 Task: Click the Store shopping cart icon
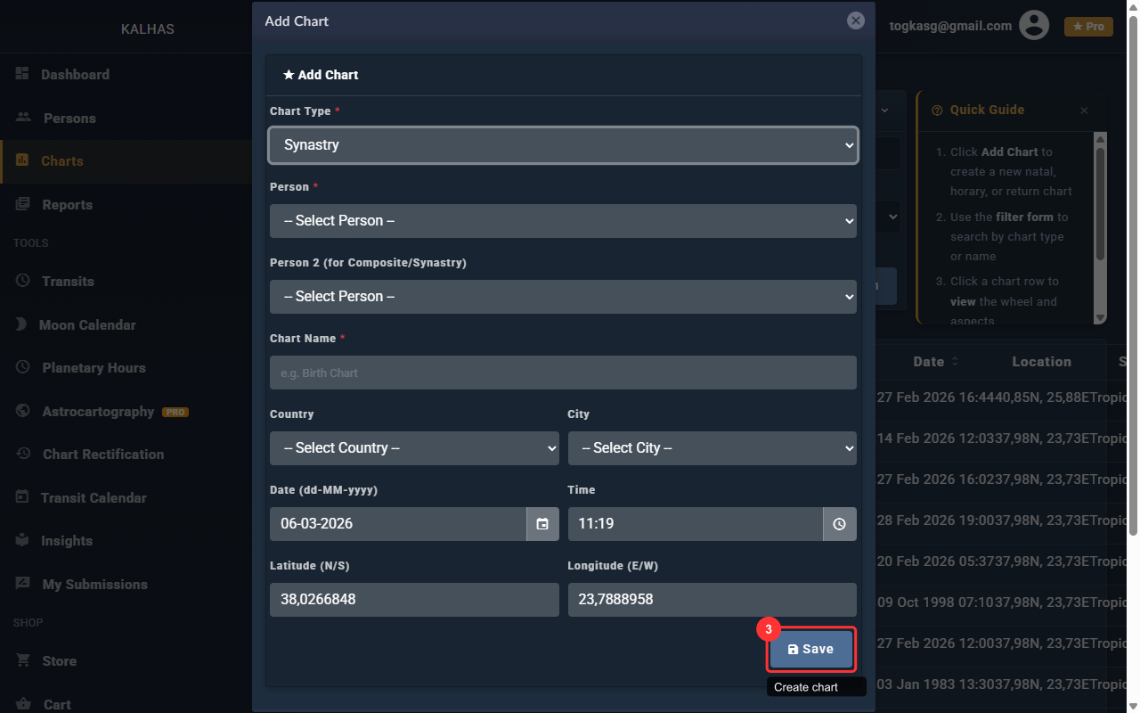[x=23, y=660]
